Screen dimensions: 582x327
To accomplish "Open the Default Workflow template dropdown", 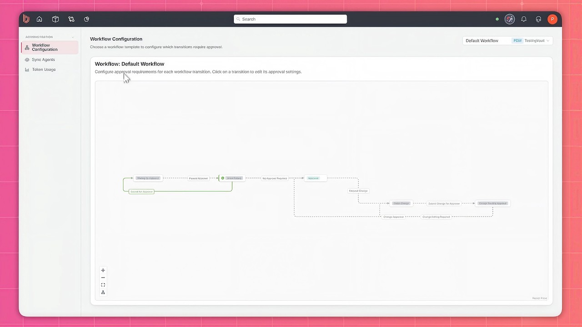I will (x=507, y=40).
